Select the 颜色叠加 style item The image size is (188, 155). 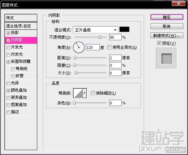21,91
